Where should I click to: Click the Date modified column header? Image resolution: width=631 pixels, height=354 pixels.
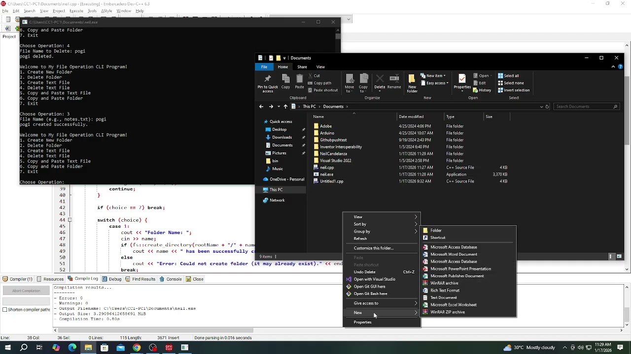tap(421, 117)
